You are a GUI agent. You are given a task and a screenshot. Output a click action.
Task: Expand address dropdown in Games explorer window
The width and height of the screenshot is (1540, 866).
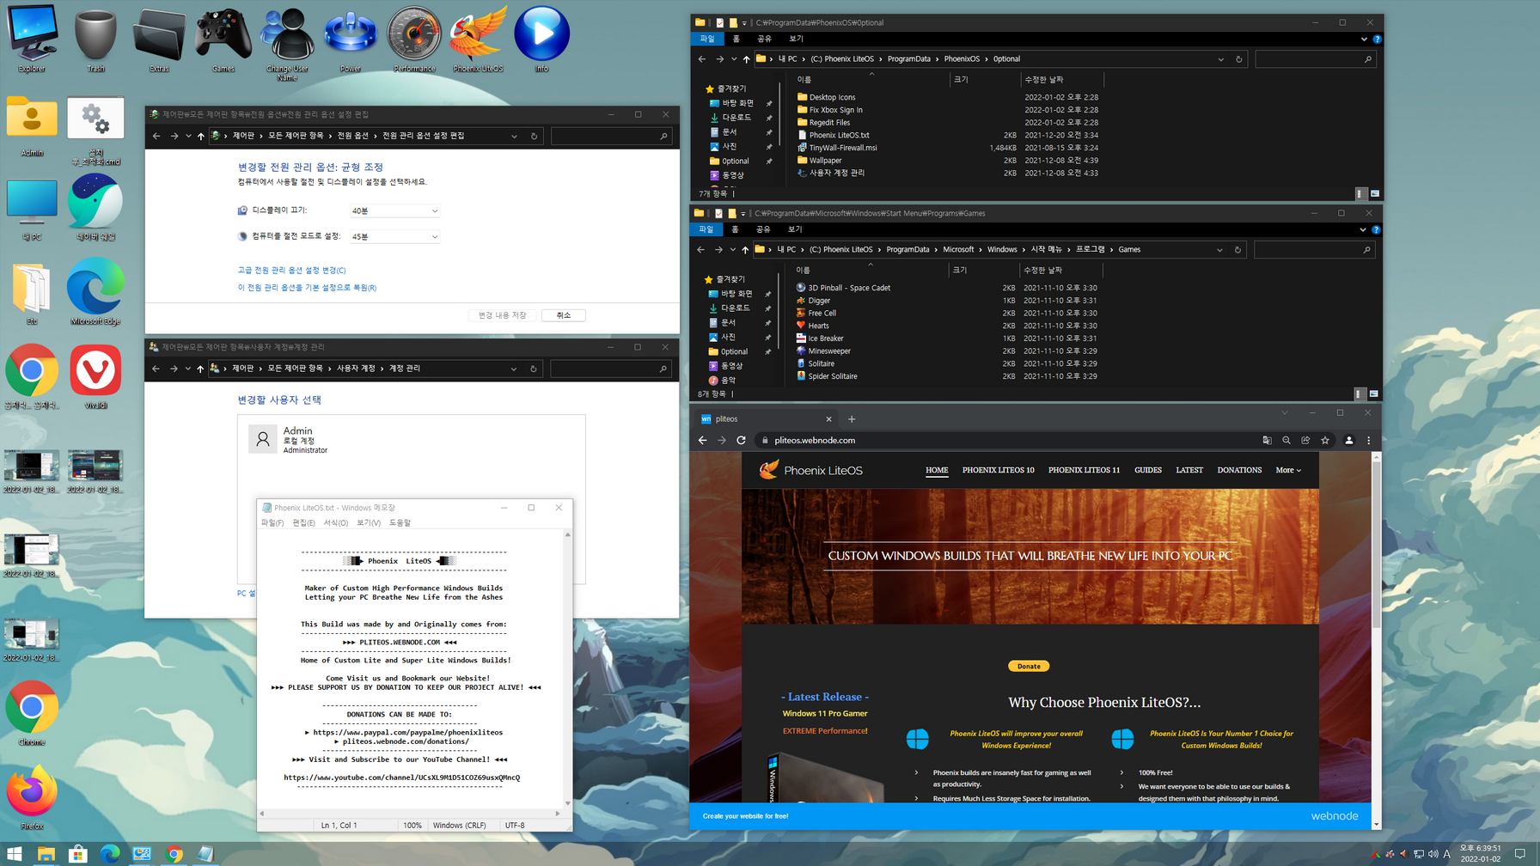[x=1219, y=250]
